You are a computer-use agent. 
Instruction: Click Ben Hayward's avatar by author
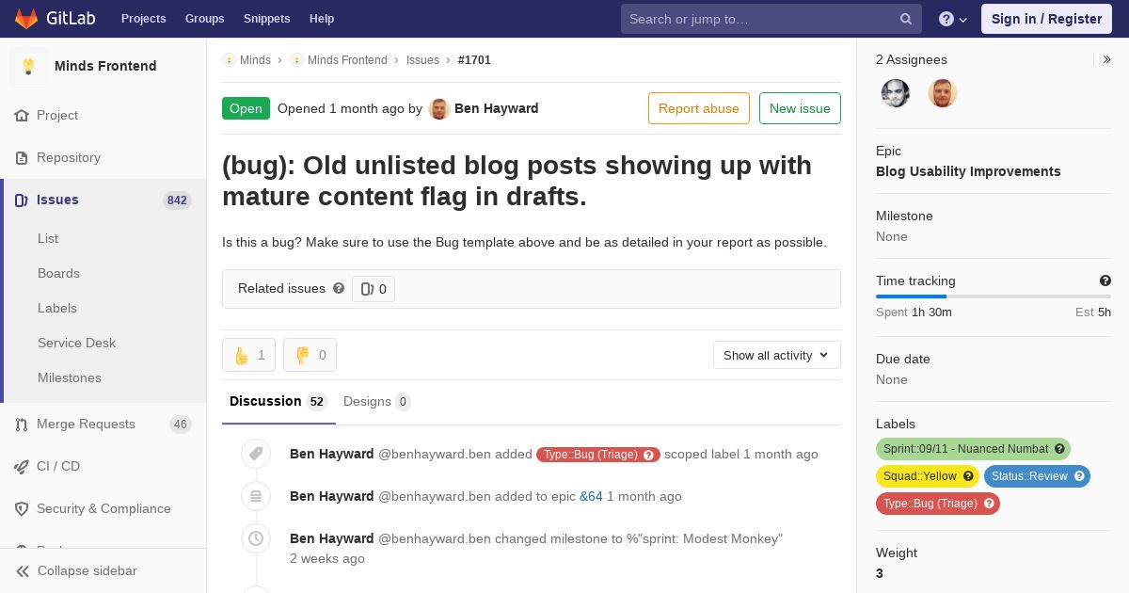439,108
